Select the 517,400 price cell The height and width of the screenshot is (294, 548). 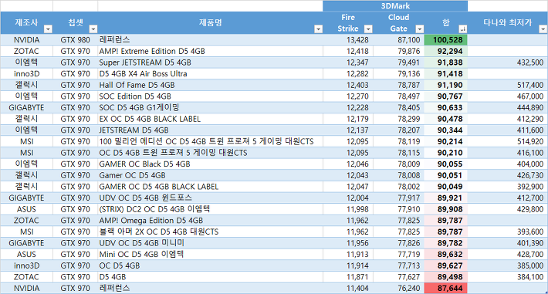(508, 85)
